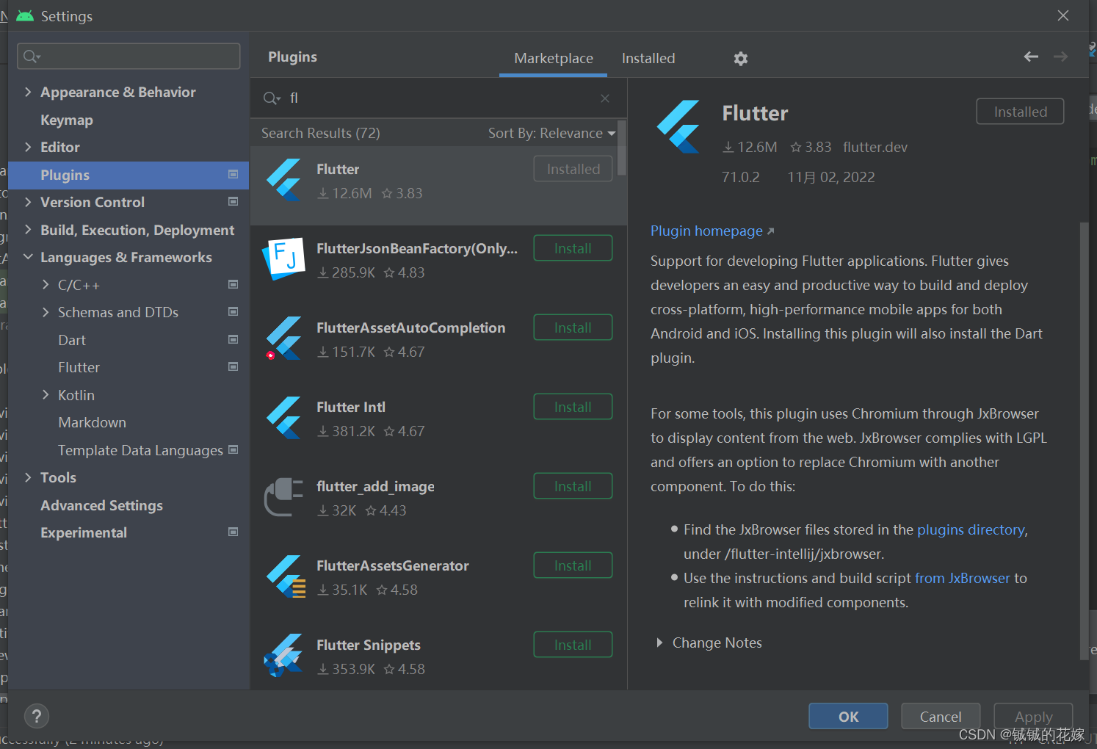Click the project-level icon beside Plugins
Screen dimensions: 1097x749
coord(233,174)
